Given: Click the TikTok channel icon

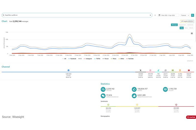Looking at the screenshot, I should [x=158, y=70].
